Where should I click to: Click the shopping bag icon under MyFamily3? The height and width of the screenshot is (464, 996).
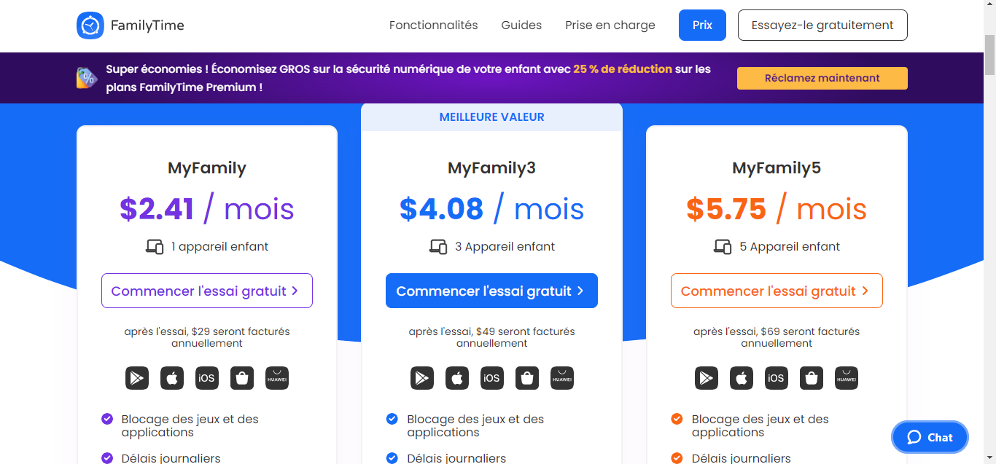(x=527, y=378)
